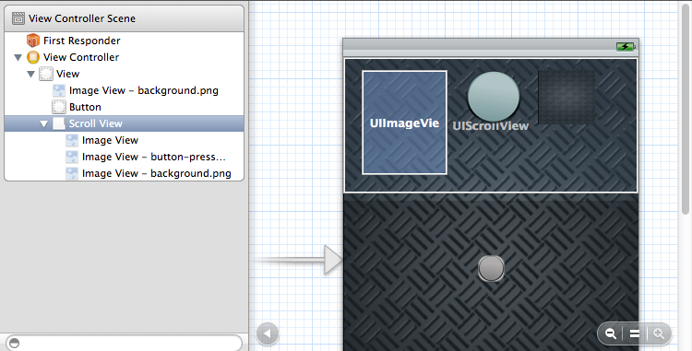Click the UIScrollView label on canvas

pyautogui.click(x=490, y=126)
